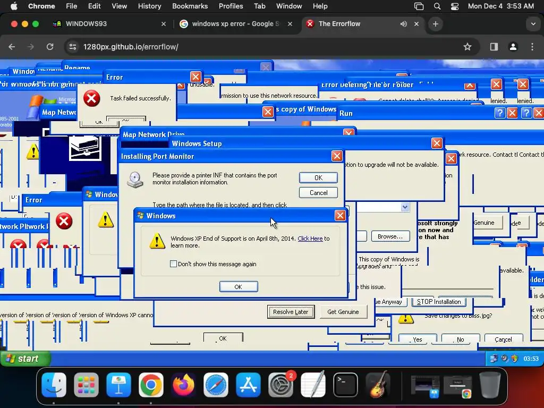Click OK in Windows XP End of Support dialog
The image size is (544, 408).
pyautogui.click(x=239, y=286)
